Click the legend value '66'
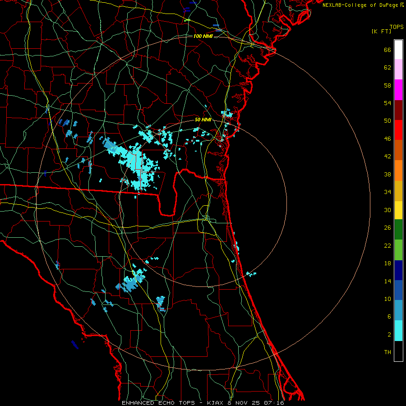The image size is (406, 406). (x=388, y=50)
